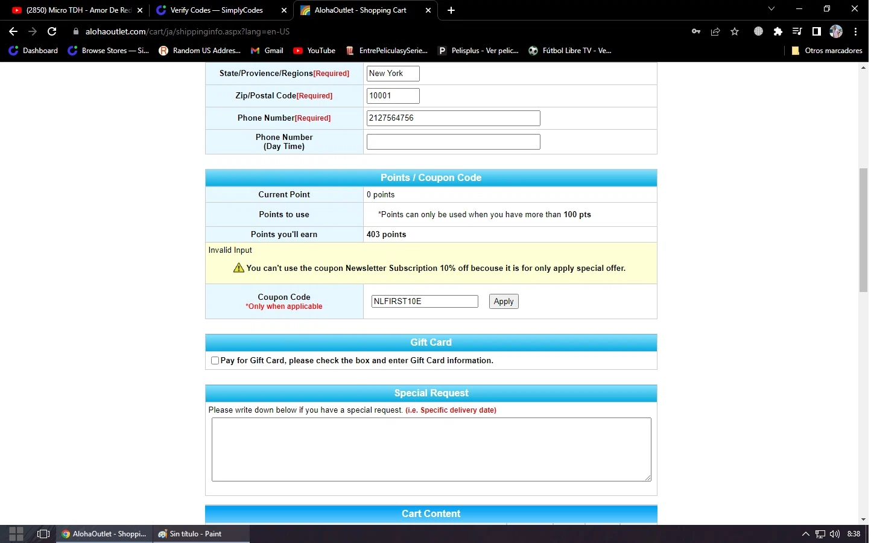The height and width of the screenshot is (543, 871).
Task: Close the AlohaOutlet Shopping Cart tab
Action: tap(428, 10)
